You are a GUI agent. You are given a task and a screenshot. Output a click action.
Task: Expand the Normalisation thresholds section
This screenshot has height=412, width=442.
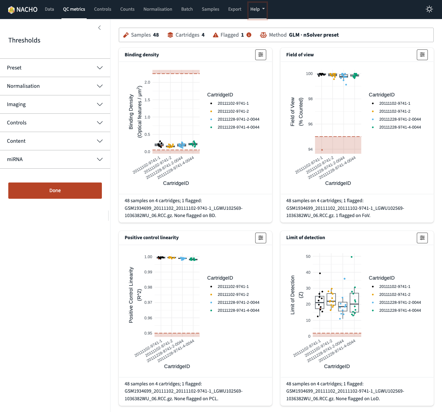pyautogui.click(x=55, y=86)
